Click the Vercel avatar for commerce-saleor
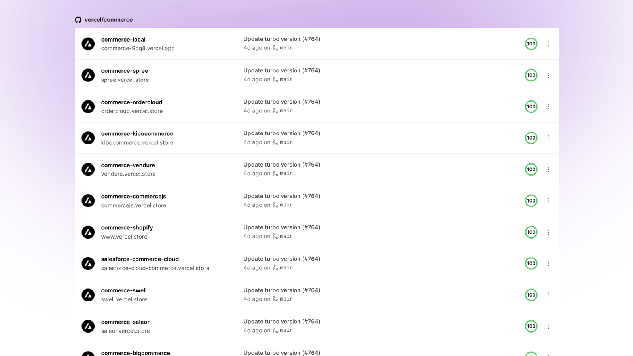This screenshot has height=356, width=633. click(88, 326)
